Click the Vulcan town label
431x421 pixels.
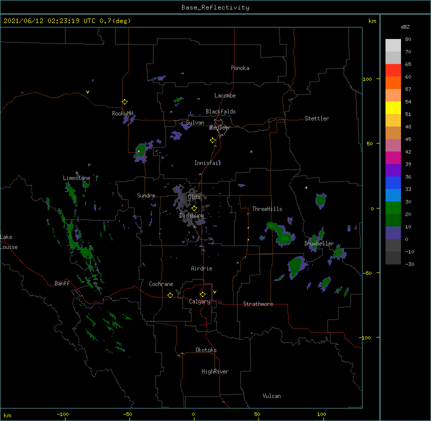[x=271, y=396]
